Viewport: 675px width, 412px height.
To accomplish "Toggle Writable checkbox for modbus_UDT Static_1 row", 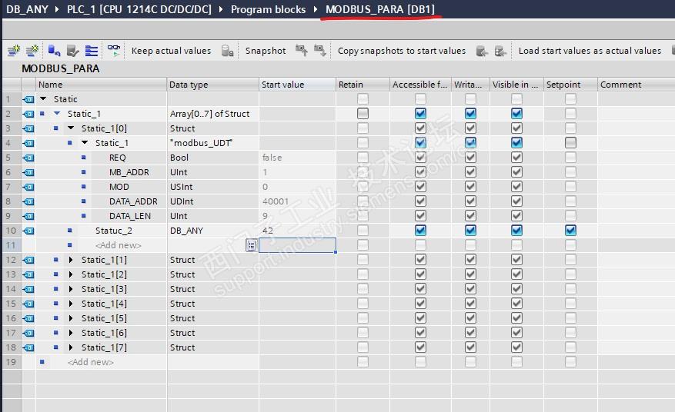I will pos(470,143).
